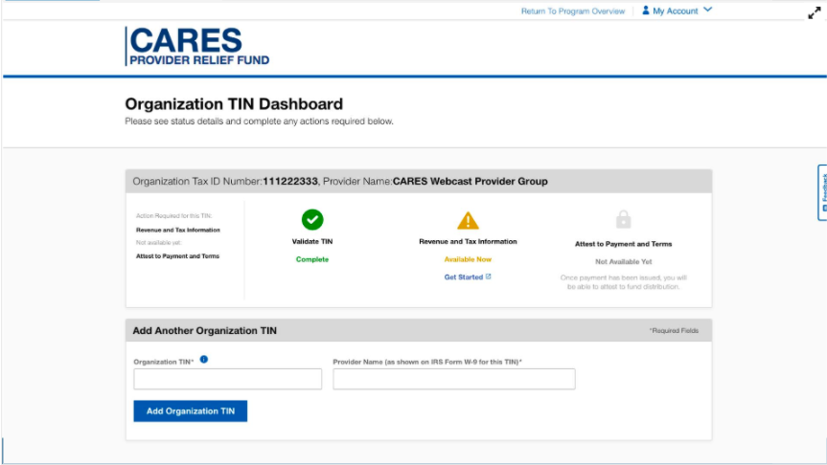This screenshot has height=465, width=827.
Task: Expand the My Account dropdown chevron
Action: 708,10
